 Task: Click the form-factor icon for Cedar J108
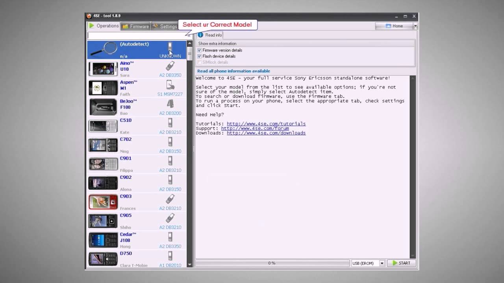170,237
